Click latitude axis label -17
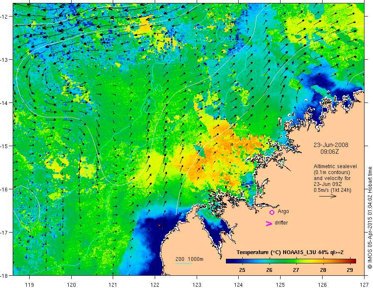Image resolution: width=373 pixels, height=288 pixels. (x=5, y=232)
